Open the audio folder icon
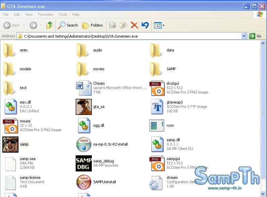This screenshot has width=267, height=197. point(83,50)
